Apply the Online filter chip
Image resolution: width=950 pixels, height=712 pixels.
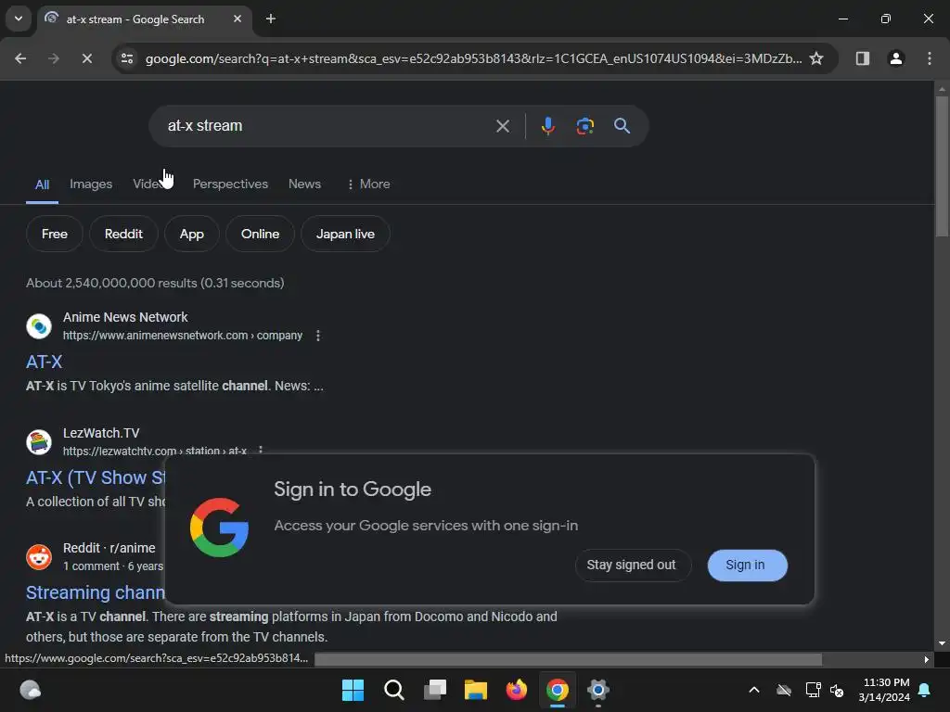click(x=260, y=234)
